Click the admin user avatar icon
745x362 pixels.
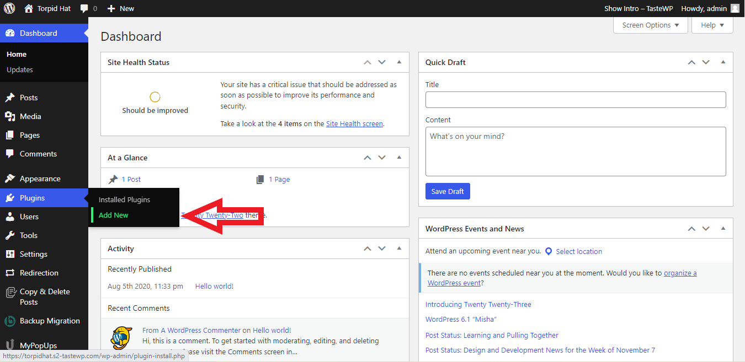pyautogui.click(x=735, y=8)
